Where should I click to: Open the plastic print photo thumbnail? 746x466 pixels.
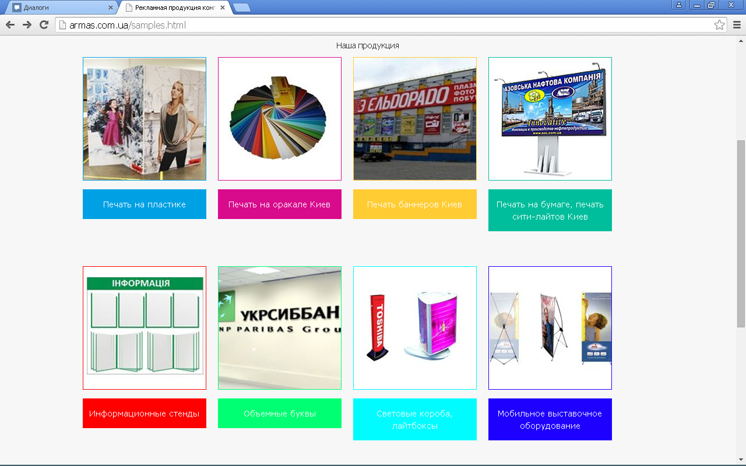click(145, 119)
